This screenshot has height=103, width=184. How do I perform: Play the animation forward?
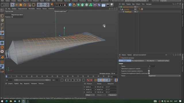[x=73, y=80]
